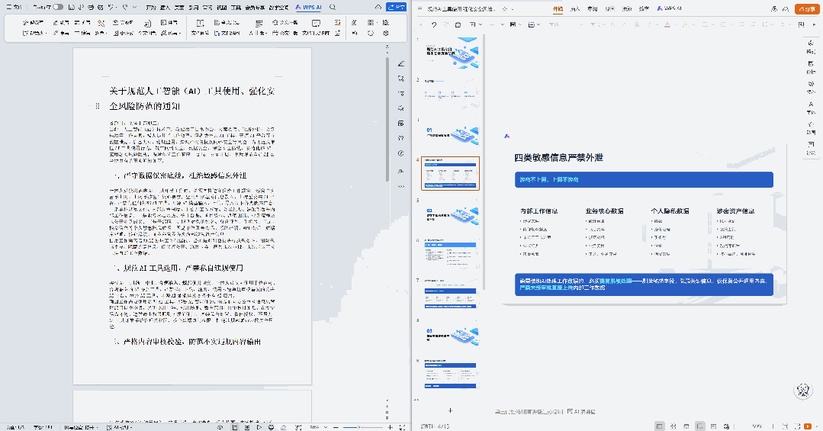
Task: Click the slide title 四类敏感信息严禁外泄
Action: point(558,157)
